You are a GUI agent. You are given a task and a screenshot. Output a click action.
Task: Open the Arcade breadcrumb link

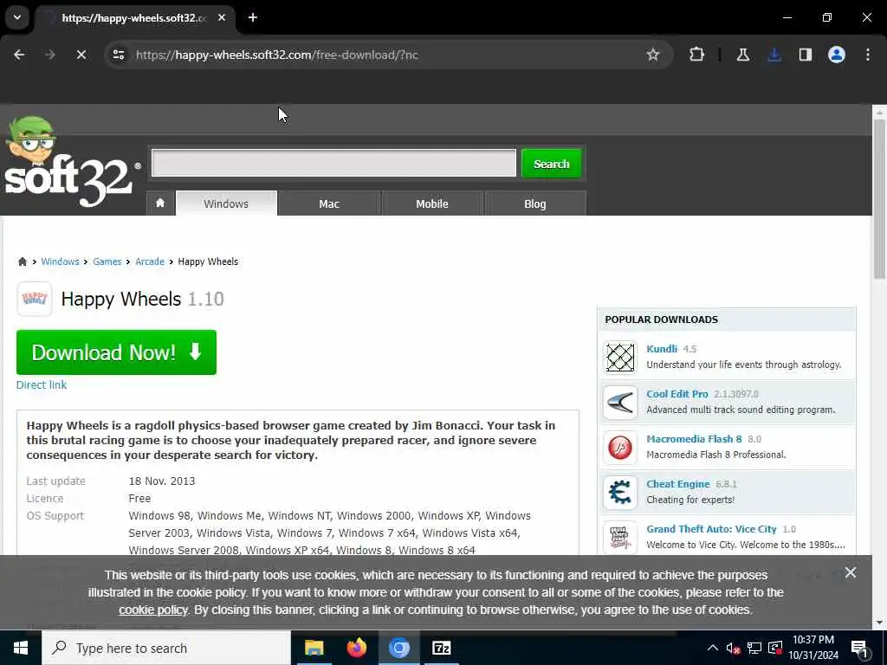[150, 261]
